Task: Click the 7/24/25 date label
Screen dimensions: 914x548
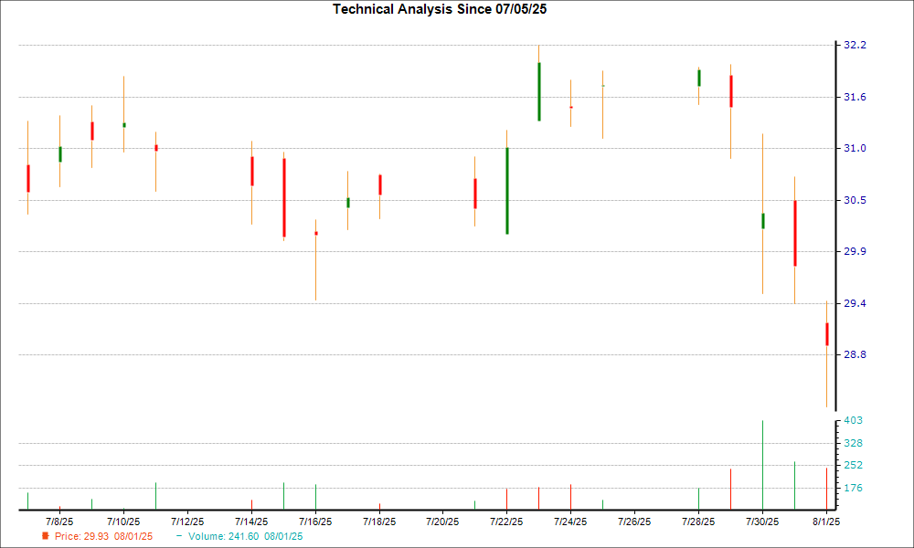Action: coord(570,522)
